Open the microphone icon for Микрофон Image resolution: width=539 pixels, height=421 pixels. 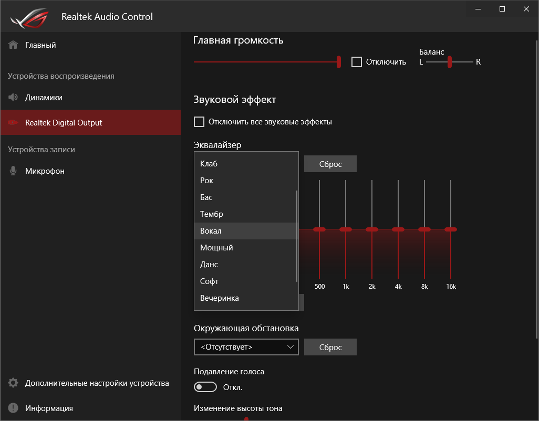13,171
